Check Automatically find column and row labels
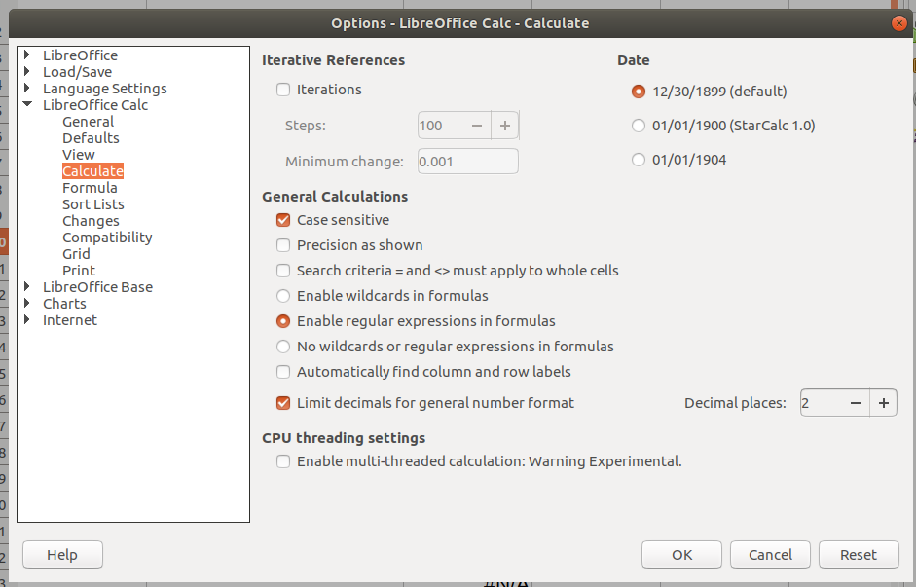 [x=283, y=372]
